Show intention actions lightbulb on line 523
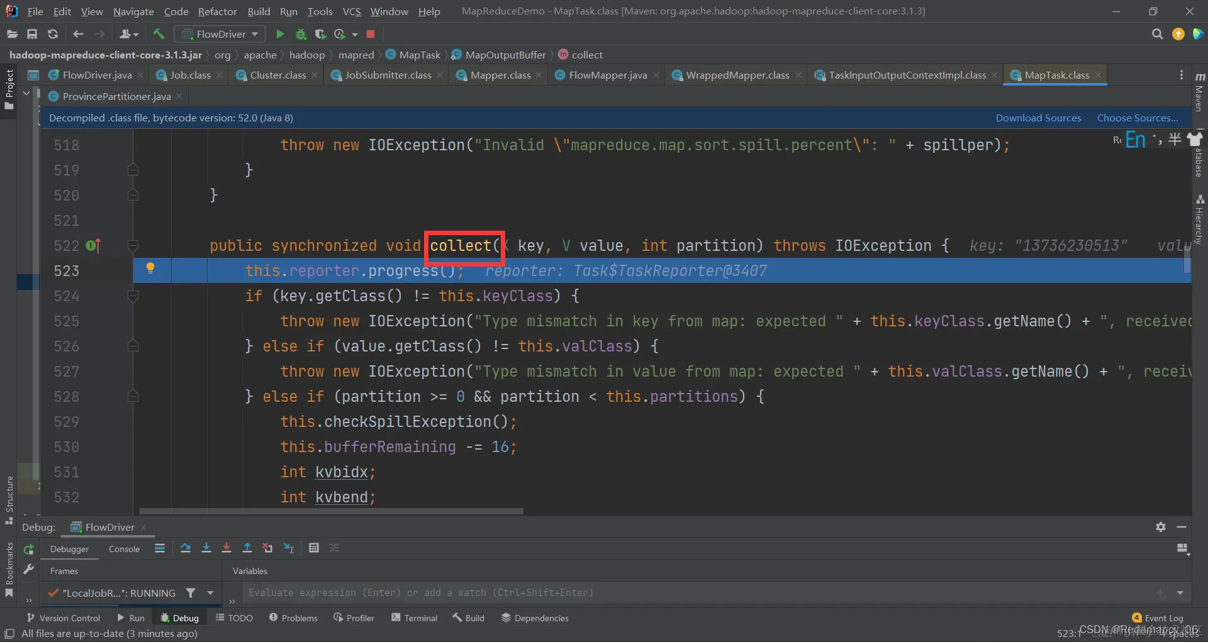Viewport: 1208px width, 642px height. pyautogui.click(x=150, y=268)
